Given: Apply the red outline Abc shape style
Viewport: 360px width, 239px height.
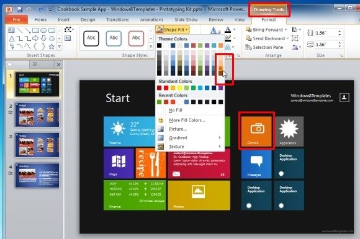Looking at the screenshot, I should click(x=136, y=38).
